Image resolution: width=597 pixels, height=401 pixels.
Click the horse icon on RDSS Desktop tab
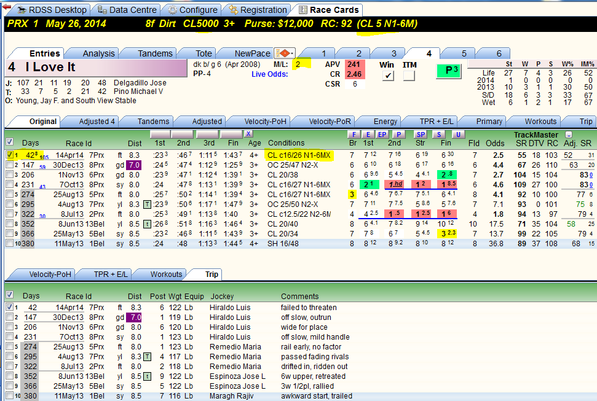point(22,10)
